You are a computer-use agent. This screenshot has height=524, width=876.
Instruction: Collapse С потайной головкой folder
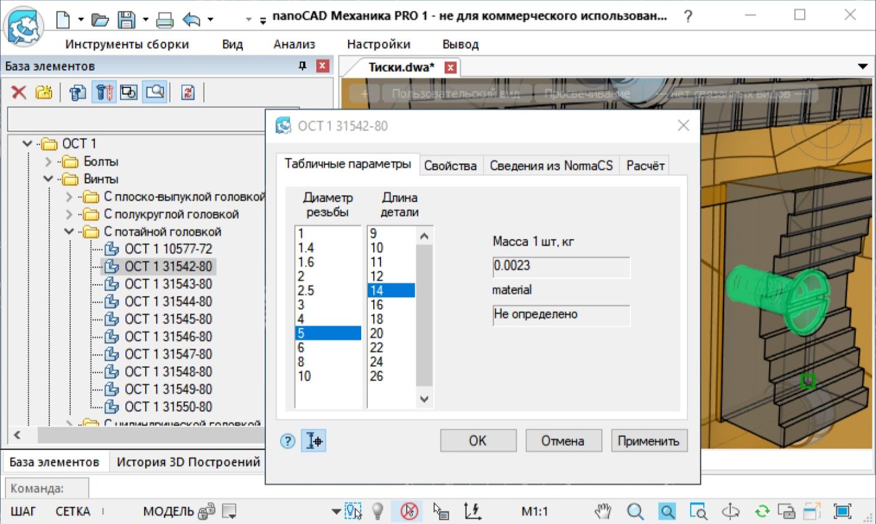click(x=69, y=232)
